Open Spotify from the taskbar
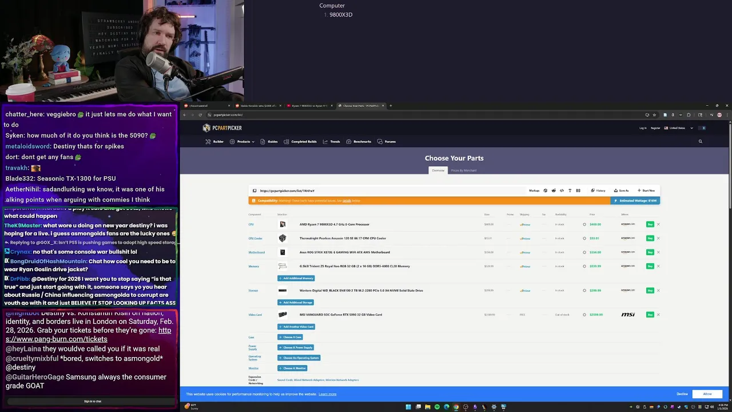The height and width of the screenshot is (412, 732). point(437,407)
